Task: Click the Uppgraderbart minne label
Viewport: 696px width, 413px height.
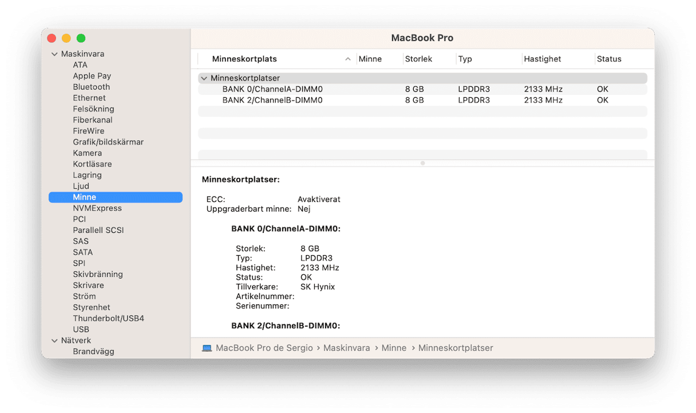Action: point(249,209)
